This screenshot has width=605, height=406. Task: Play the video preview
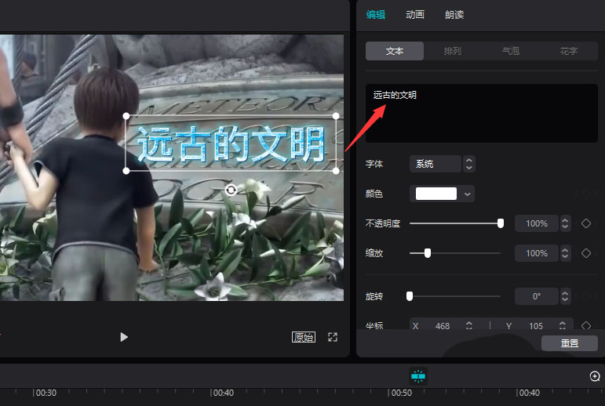[x=123, y=337]
